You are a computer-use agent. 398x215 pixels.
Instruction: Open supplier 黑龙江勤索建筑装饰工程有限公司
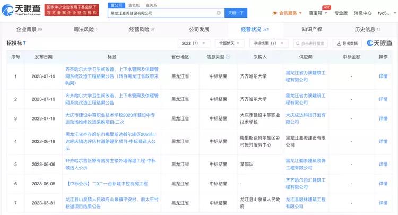(x=306, y=164)
